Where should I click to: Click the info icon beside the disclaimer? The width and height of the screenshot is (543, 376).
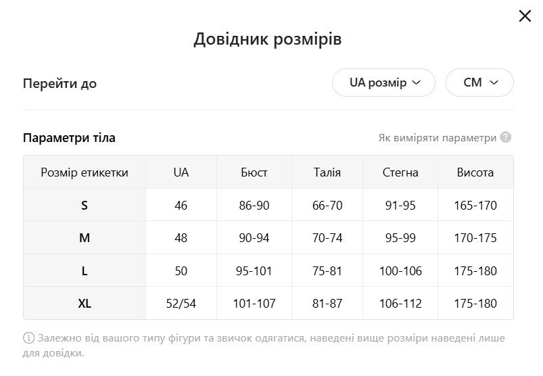[29, 338]
